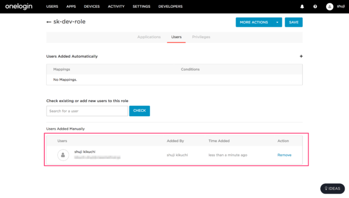Open the ACTIVITY menu
This screenshot has width=349, height=198.
click(x=116, y=7)
